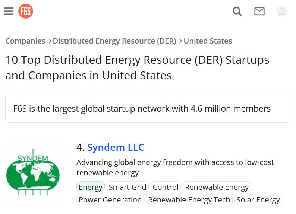Click the F6S 4.6 million members banner
Image resolution: width=296 pixels, height=214 pixels.
pos(148,108)
